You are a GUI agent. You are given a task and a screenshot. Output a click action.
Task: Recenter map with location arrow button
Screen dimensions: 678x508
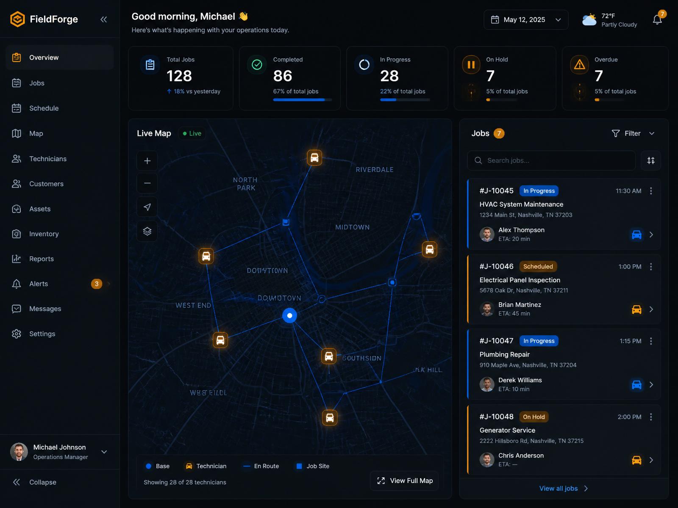[147, 207]
